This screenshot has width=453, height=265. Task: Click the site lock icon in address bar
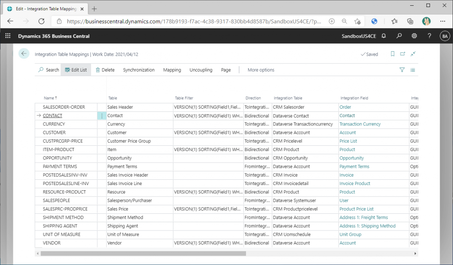(59, 21)
